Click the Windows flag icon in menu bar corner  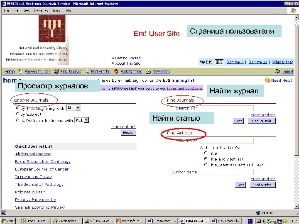point(293,10)
